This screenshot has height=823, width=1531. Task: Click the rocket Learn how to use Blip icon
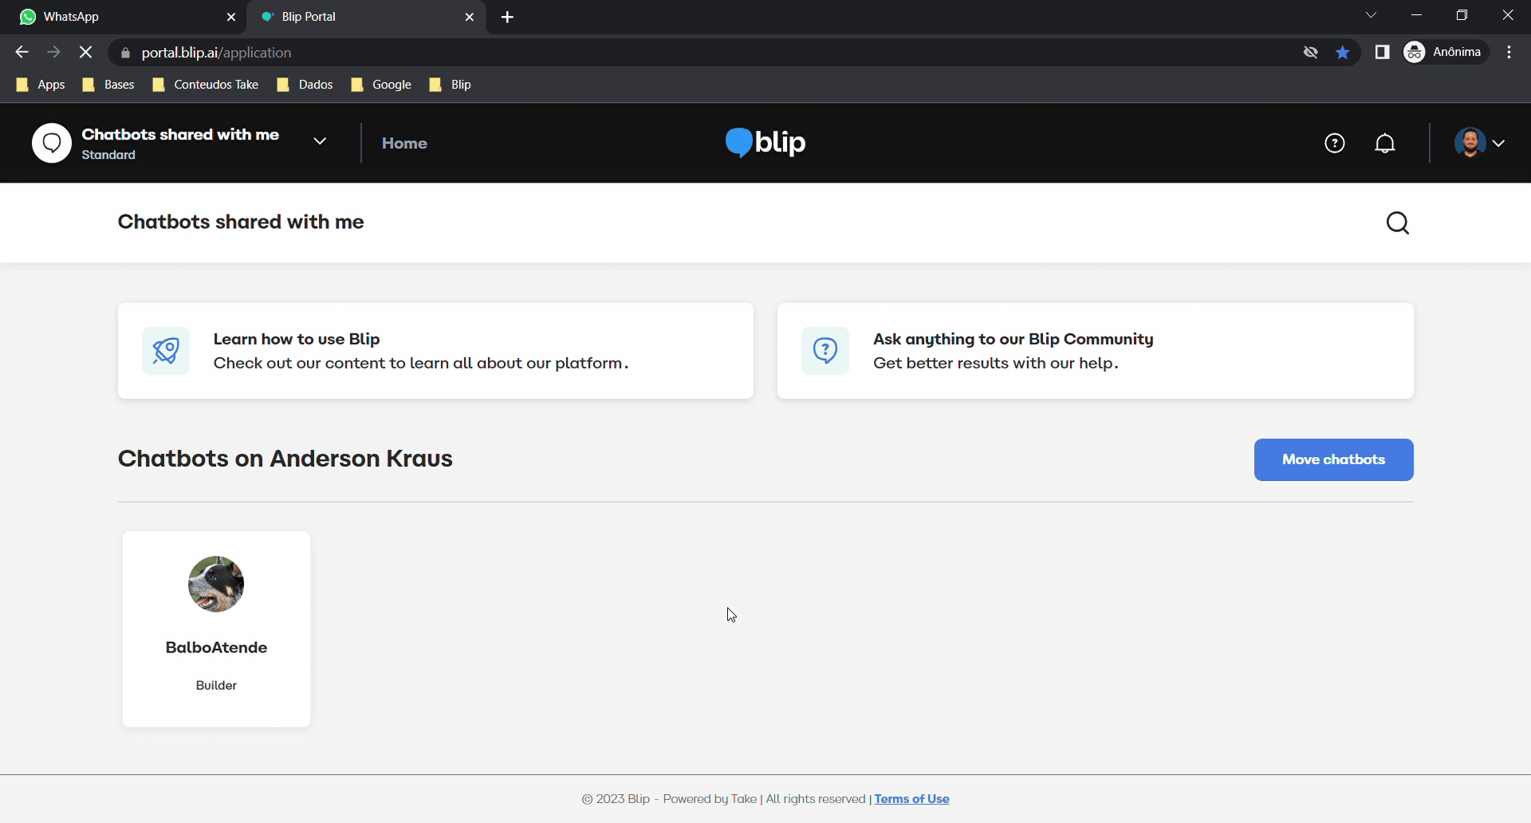click(166, 351)
